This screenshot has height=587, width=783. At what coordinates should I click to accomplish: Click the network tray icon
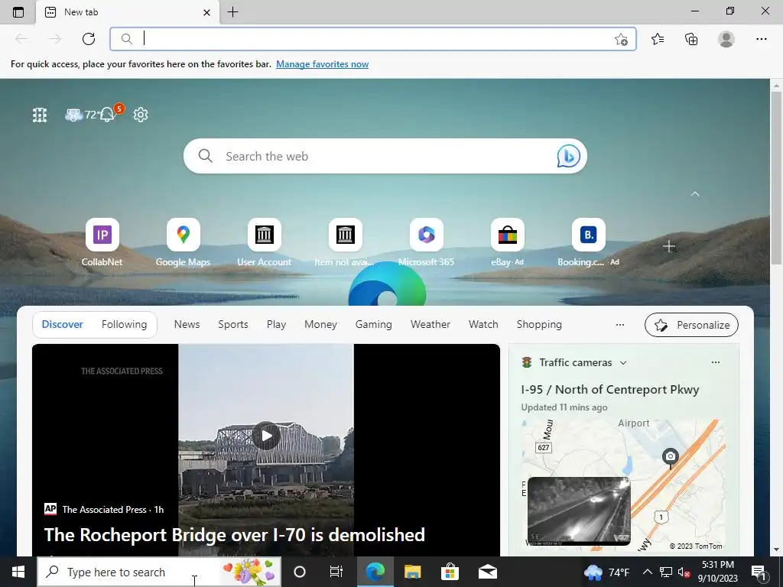[x=666, y=572]
